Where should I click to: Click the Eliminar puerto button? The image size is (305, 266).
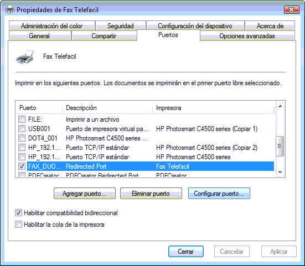(151, 194)
